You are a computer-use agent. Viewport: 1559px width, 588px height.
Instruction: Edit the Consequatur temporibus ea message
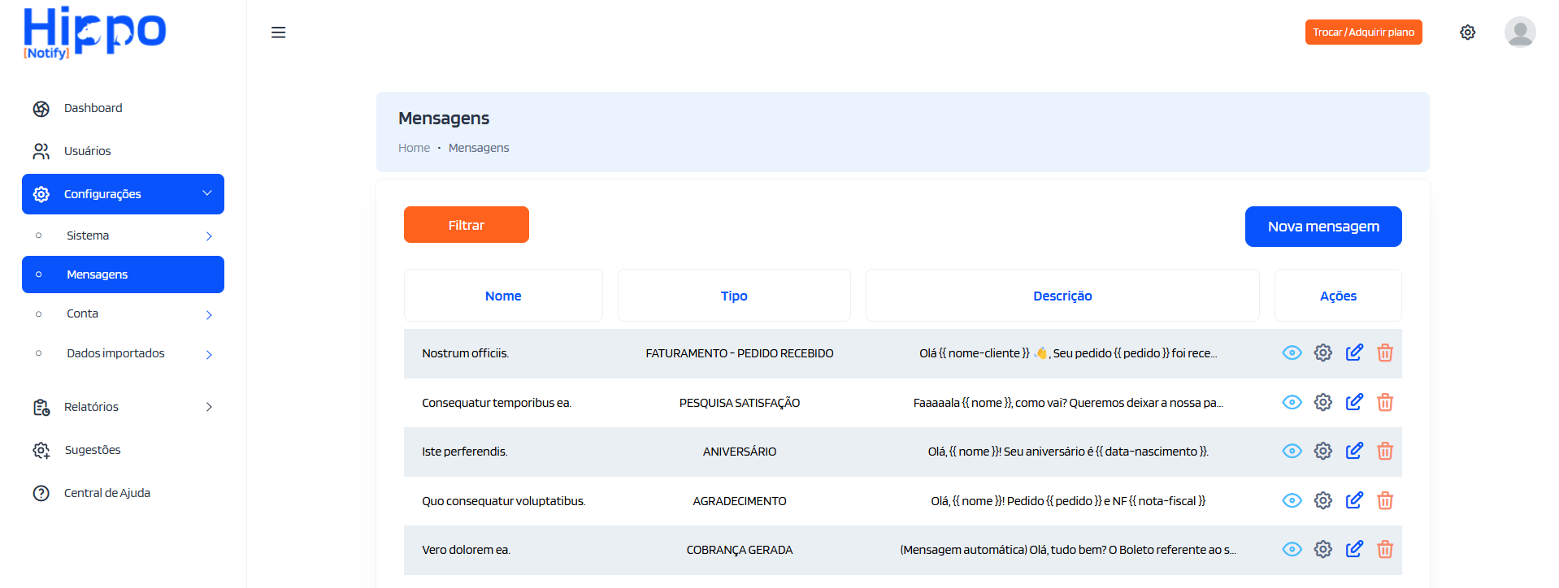click(x=1354, y=403)
